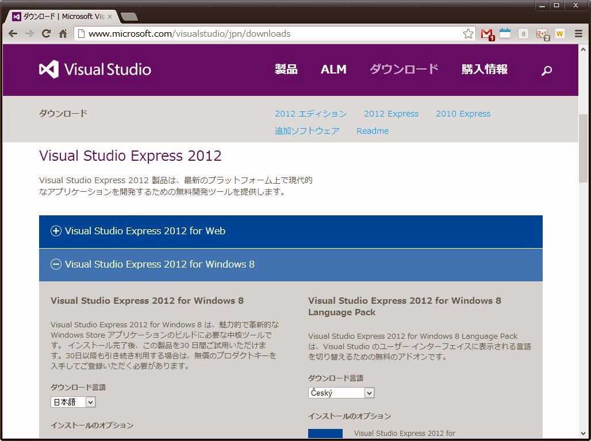Click the Visual Studio Express 2012 heading

(x=131, y=156)
